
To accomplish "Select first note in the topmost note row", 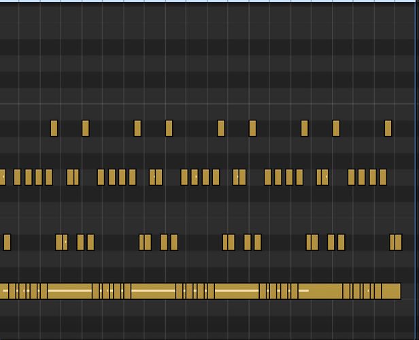I will [x=54, y=129].
